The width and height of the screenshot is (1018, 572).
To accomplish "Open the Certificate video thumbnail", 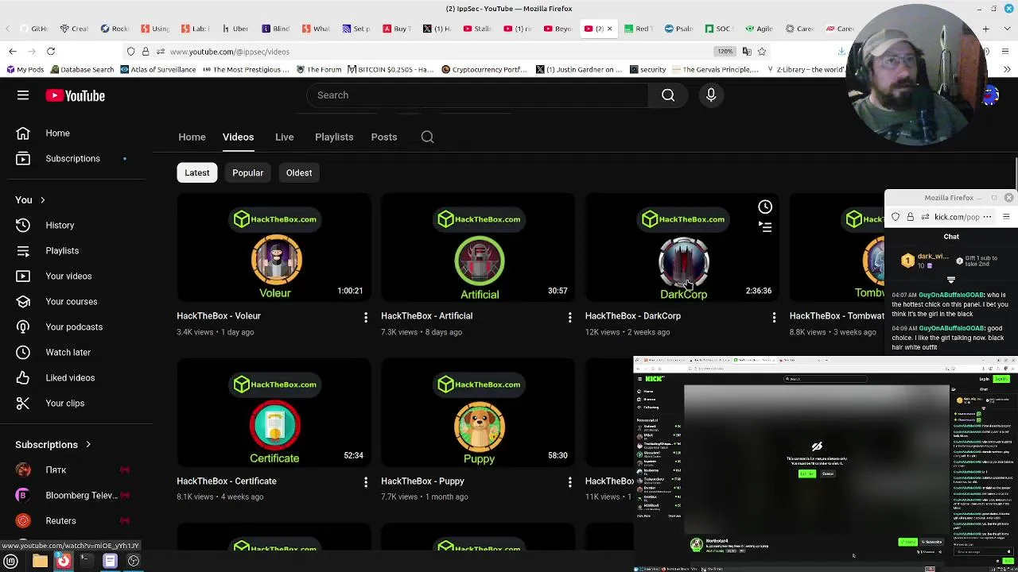I will [x=274, y=413].
